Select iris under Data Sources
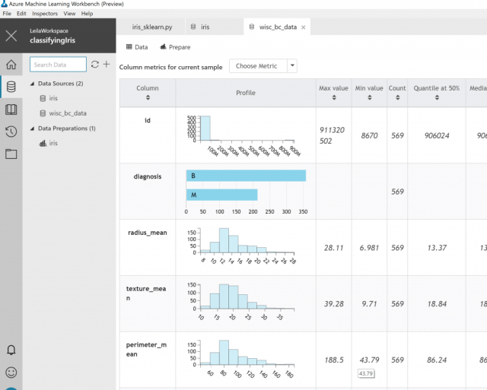487x390 pixels. tap(53, 98)
